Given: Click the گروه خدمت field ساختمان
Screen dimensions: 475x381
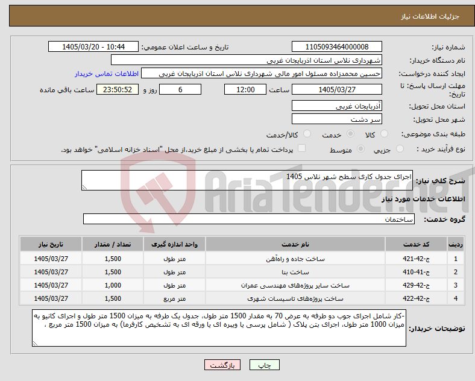Looking at the screenshot, I should (x=249, y=219).
